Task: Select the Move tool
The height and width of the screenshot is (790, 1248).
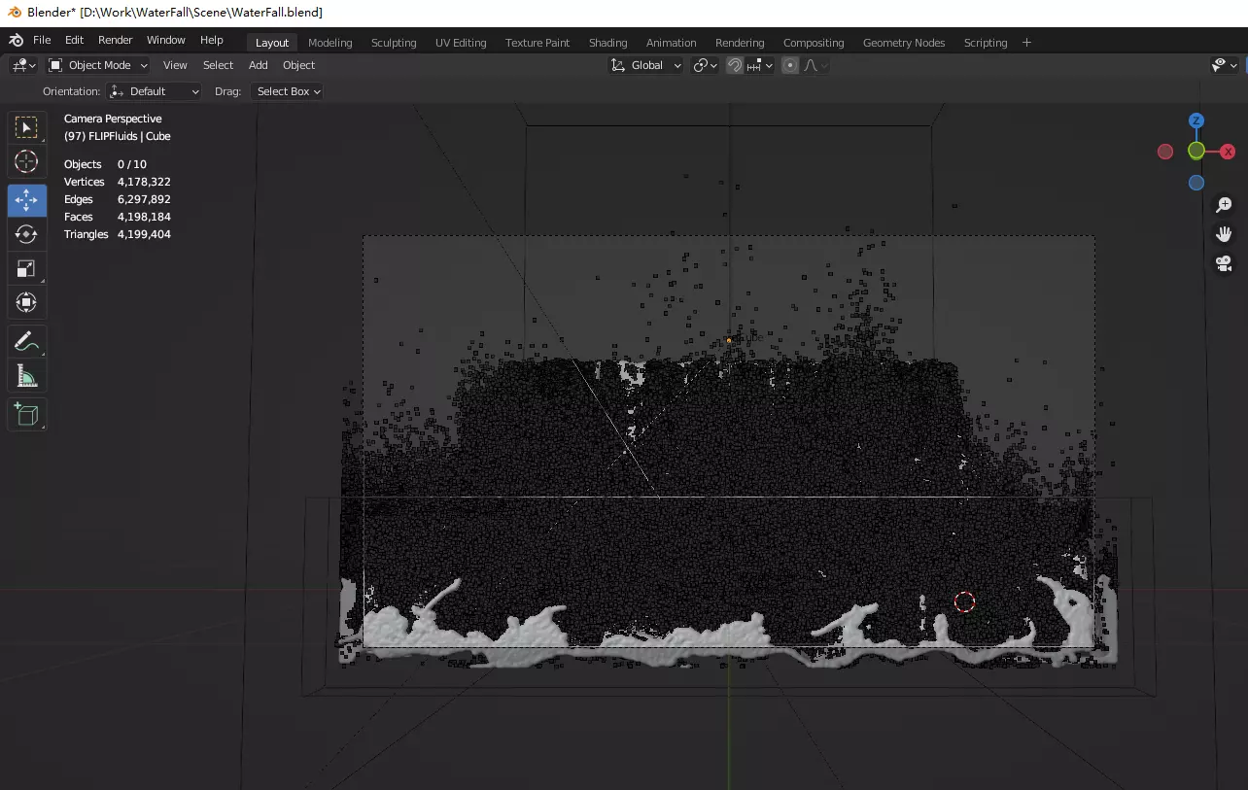Action: [26, 200]
